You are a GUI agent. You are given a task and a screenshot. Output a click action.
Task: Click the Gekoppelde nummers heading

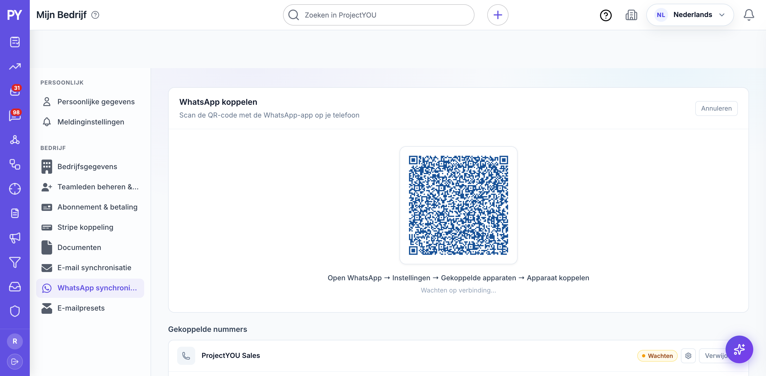[x=207, y=329]
